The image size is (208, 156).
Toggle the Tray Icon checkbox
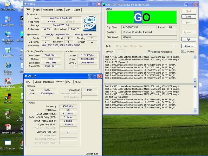click(x=183, y=51)
